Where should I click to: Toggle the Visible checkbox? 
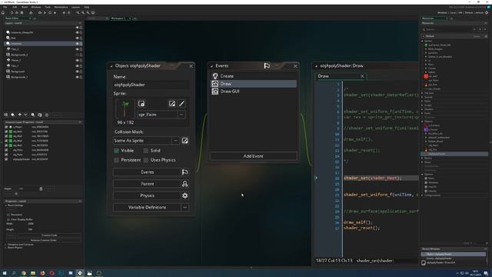tap(116, 151)
